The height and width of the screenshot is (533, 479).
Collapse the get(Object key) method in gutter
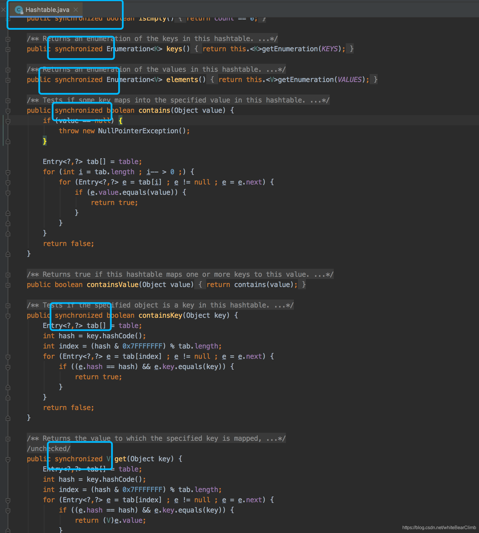click(x=8, y=459)
